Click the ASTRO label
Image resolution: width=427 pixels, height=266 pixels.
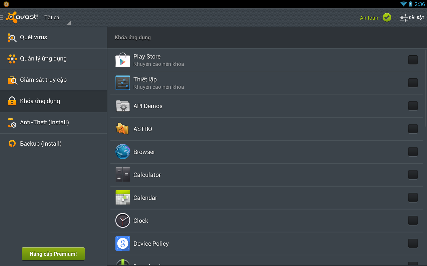[x=143, y=129]
